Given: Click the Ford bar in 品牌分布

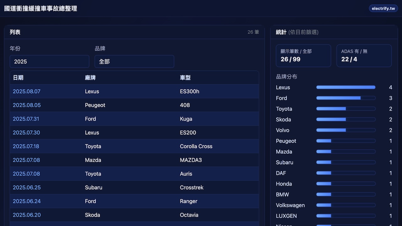Looking at the screenshot, I should tap(346, 98).
